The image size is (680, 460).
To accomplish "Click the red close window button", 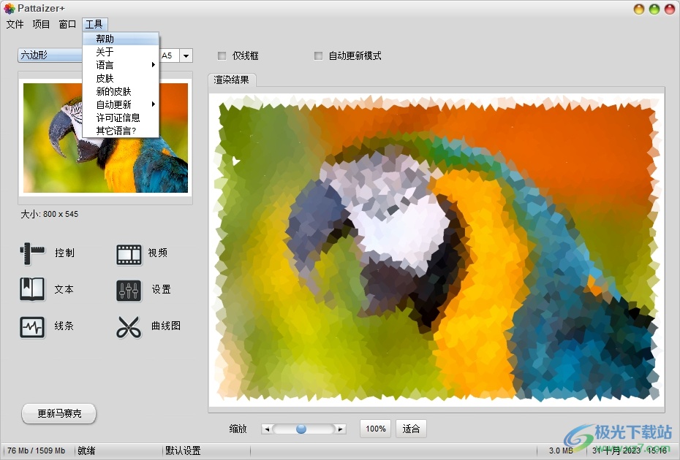I will (670, 9).
